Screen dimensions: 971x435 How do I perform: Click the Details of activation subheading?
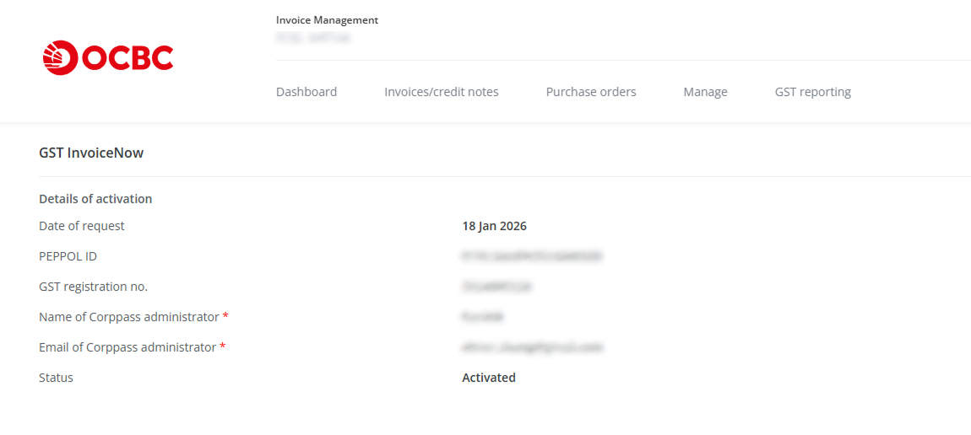point(95,199)
